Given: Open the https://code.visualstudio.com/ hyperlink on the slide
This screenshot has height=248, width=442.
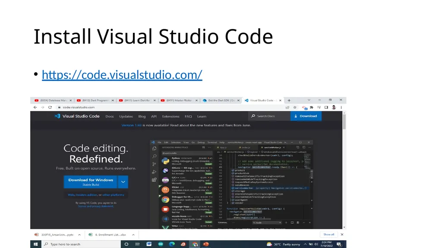Looking at the screenshot, I should (122, 75).
